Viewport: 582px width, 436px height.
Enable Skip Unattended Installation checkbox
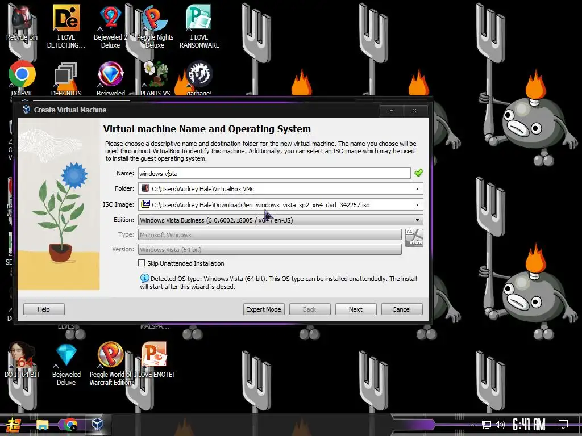click(x=142, y=263)
